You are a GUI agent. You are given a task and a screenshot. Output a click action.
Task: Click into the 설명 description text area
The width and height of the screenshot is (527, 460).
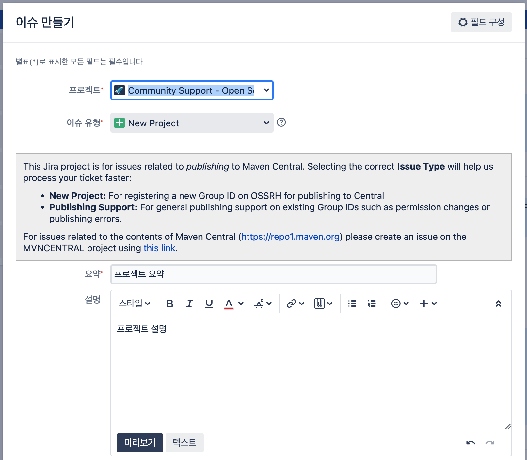311,373
